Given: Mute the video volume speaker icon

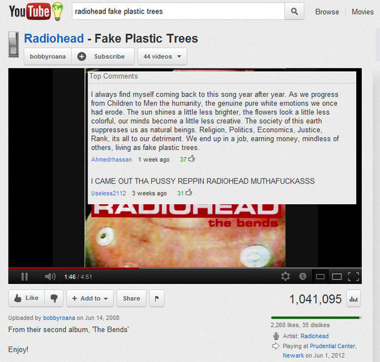Looking at the screenshot, I should [x=50, y=277].
